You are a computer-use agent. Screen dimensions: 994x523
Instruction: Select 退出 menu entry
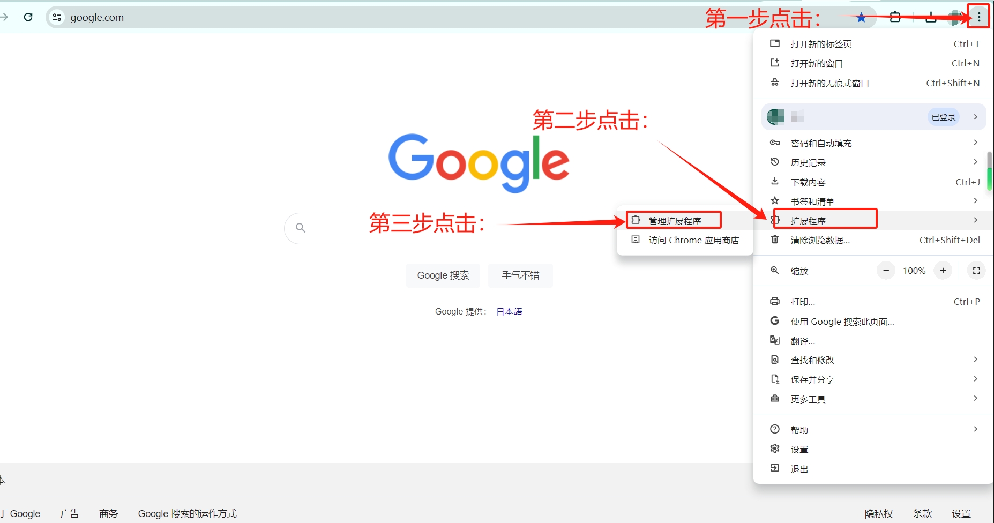pyautogui.click(x=873, y=469)
